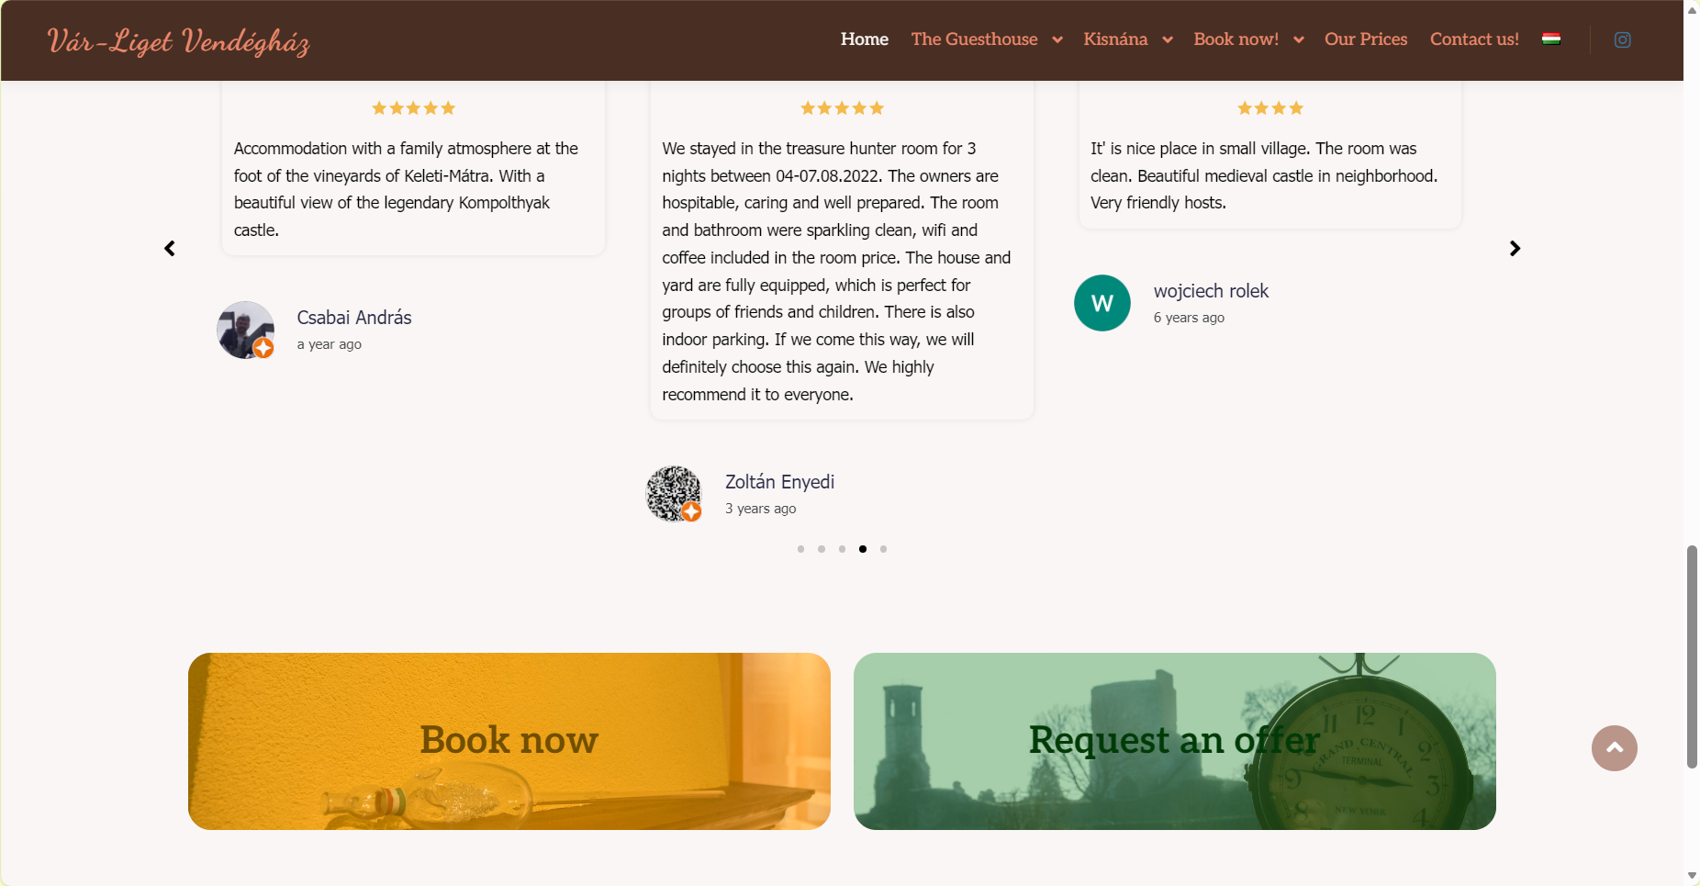Click the scroll-to-top round button
The height and width of the screenshot is (886, 1700).
[1614, 748]
